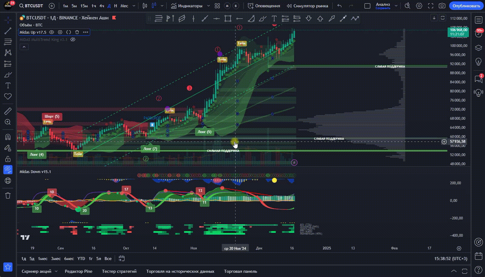Click the camera snapshot icon

coord(442,6)
